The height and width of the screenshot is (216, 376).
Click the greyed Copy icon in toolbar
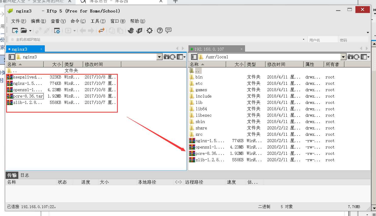(x=112, y=31)
